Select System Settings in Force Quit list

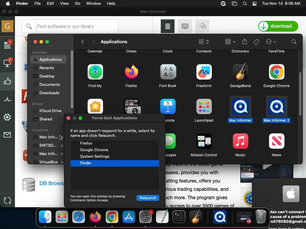[114, 156]
